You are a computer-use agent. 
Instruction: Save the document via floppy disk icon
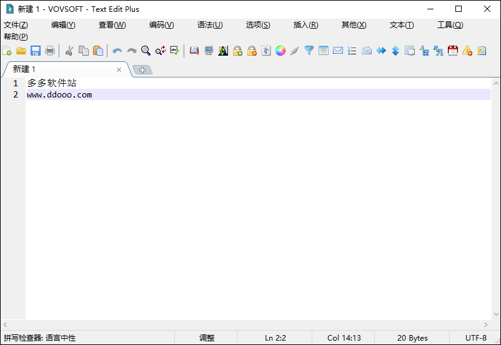tap(36, 51)
